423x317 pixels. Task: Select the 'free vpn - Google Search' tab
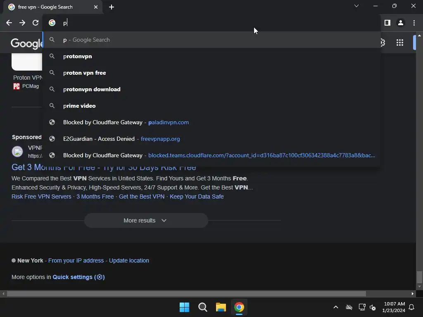coord(52,7)
